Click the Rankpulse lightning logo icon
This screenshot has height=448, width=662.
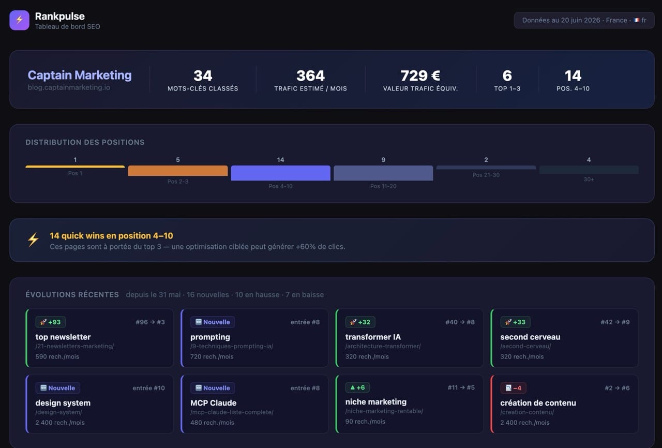pos(19,20)
